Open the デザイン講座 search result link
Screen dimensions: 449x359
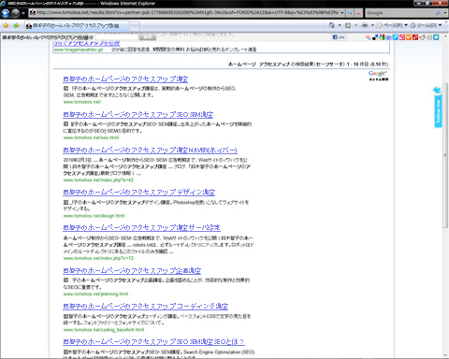tap(138, 193)
